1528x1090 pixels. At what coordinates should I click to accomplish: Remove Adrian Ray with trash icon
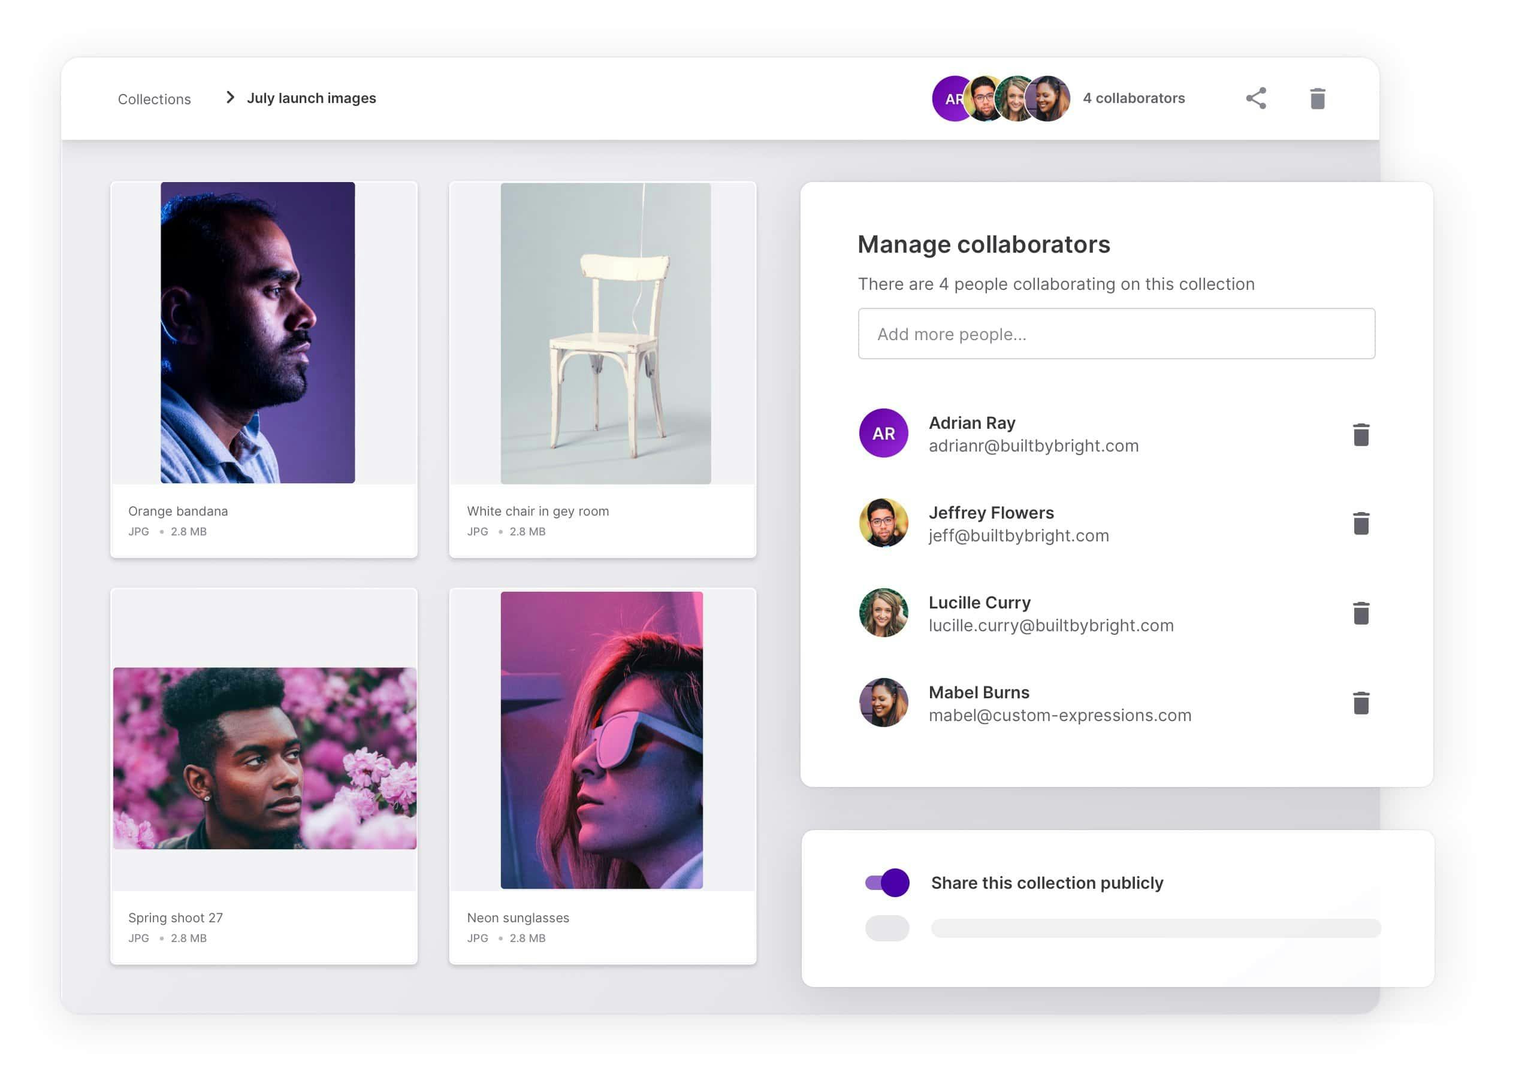(1360, 434)
